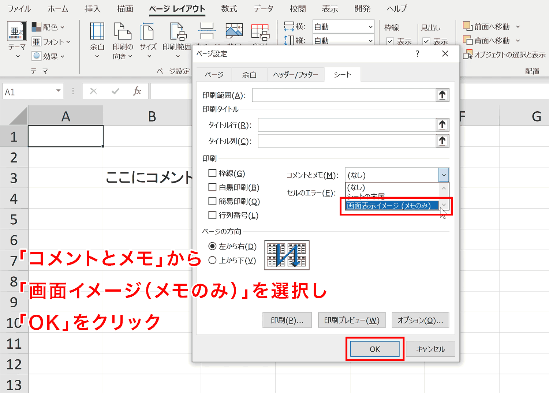Click the 印刷プレビュー(W) button

point(352,320)
